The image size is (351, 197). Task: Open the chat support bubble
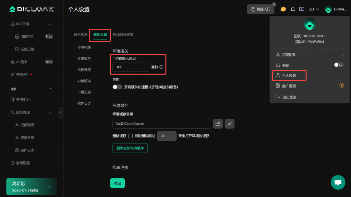[338, 182]
